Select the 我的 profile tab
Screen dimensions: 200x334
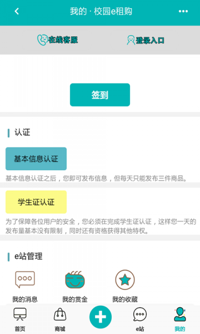click(x=180, y=320)
